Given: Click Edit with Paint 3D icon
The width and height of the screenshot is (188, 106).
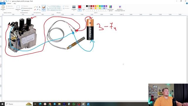Looking at the screenshot, I should tap(120, 7).
